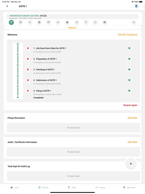Switch to Home tab
145x194 pixels.
[x=15, y=188]
